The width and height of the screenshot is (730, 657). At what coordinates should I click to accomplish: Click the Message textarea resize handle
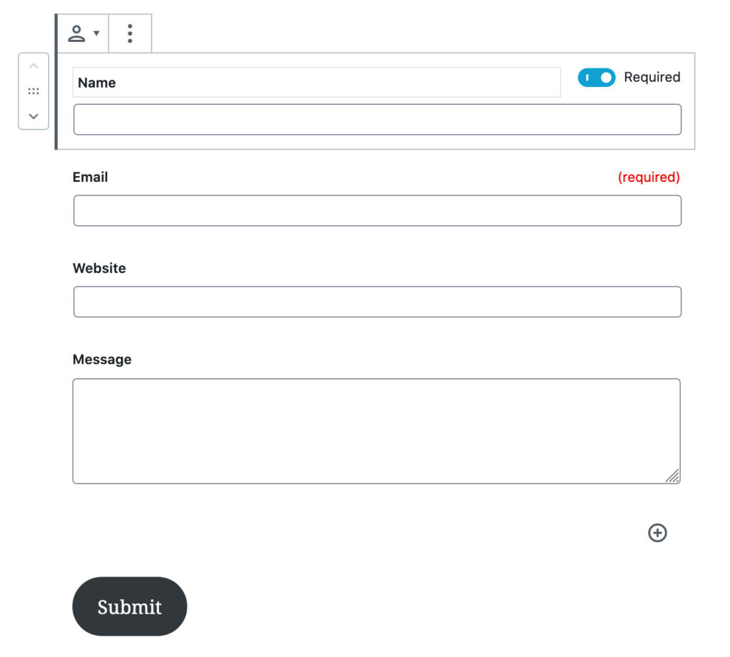point(673,477)
